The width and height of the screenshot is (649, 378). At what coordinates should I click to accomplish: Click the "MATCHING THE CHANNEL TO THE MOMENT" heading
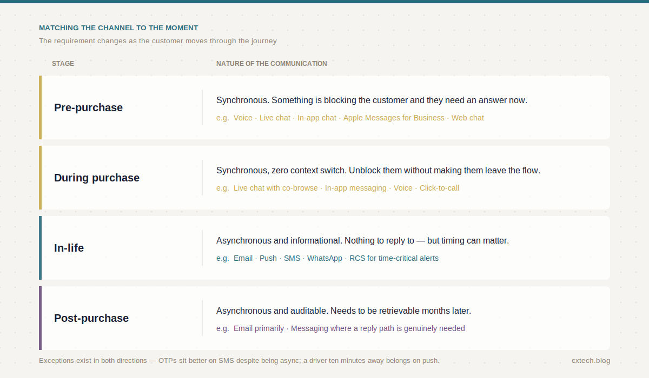click(x=118, y=28)
